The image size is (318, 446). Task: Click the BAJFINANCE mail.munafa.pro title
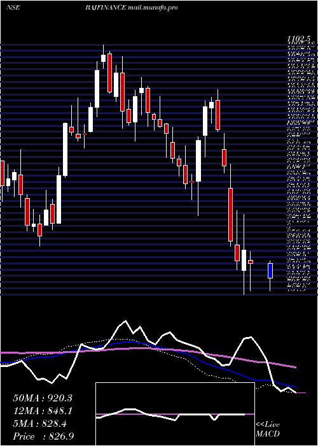tap(132, 8)
